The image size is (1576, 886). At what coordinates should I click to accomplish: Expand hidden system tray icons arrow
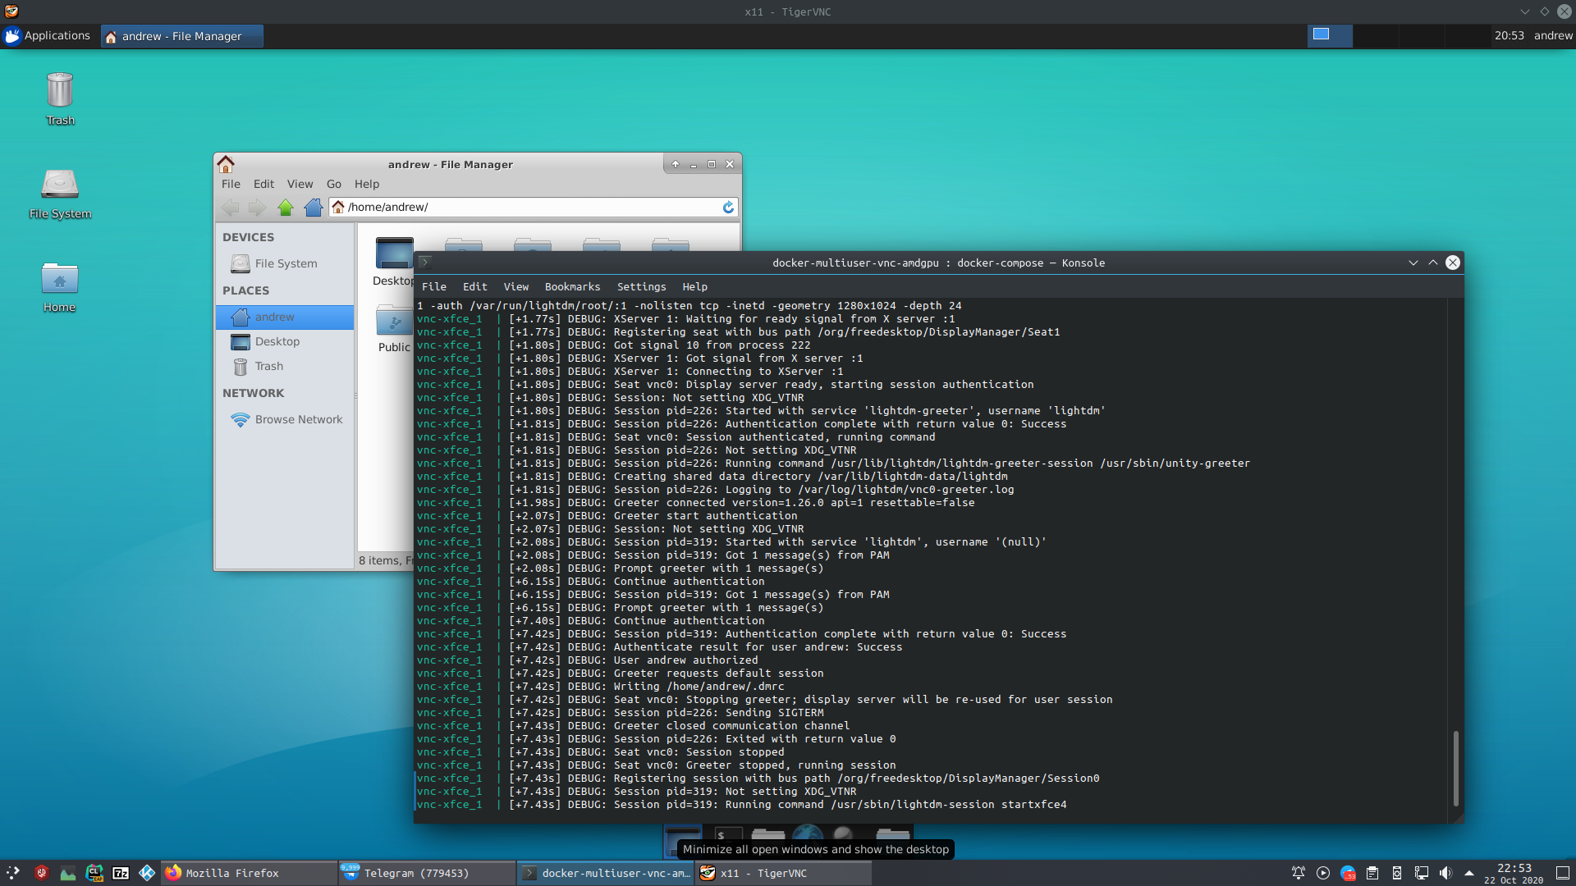[x=1469, y=873]
